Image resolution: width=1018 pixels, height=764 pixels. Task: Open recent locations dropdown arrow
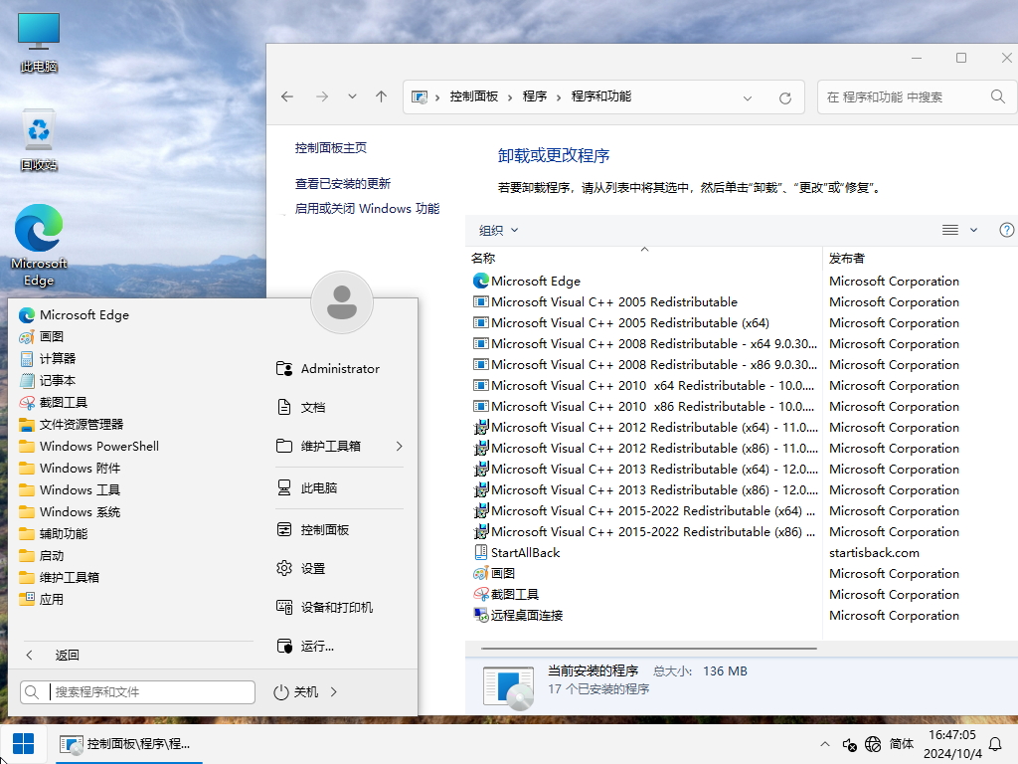352,96
